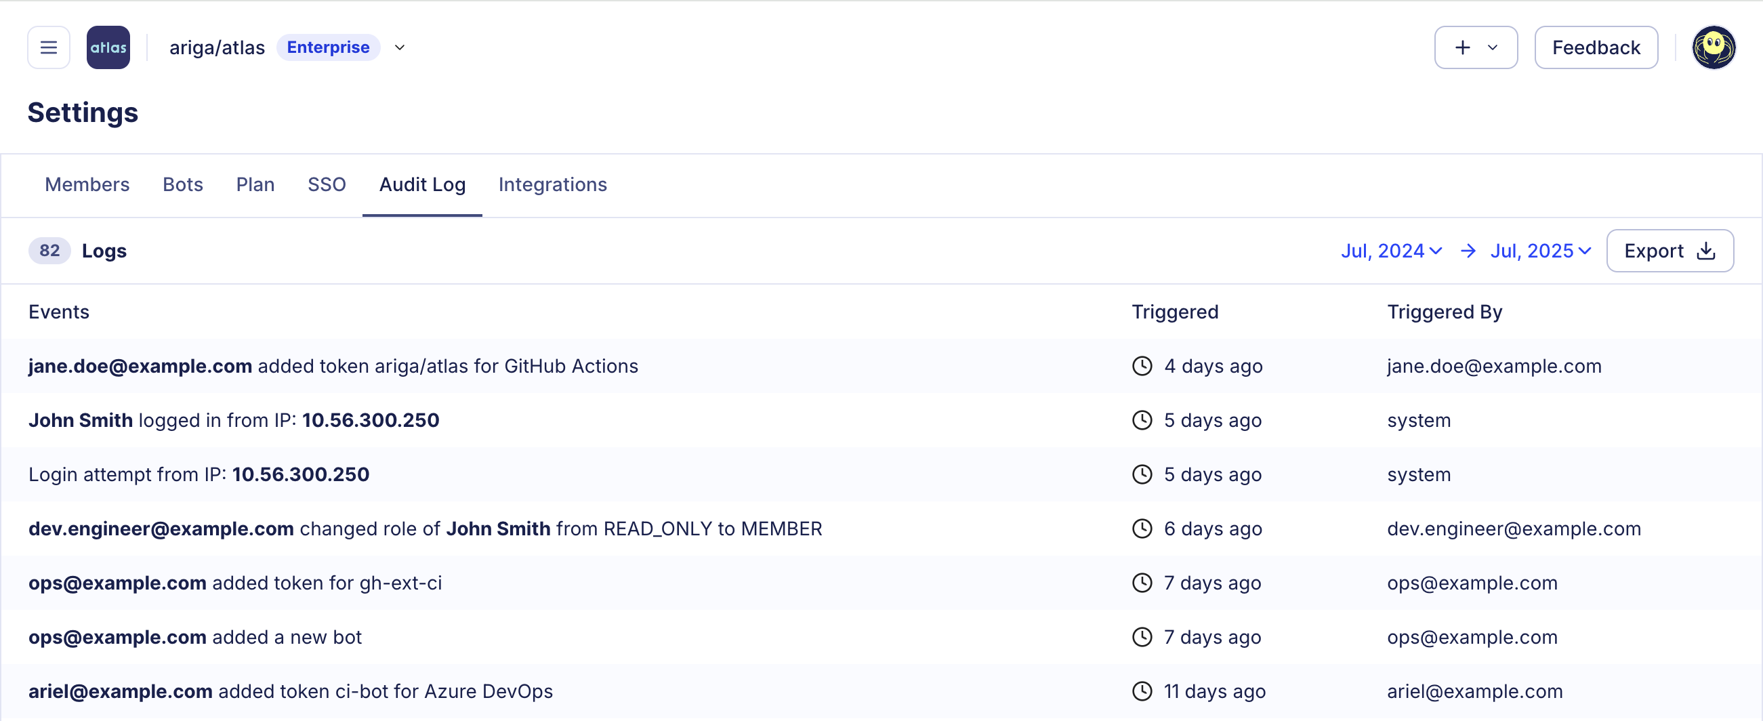Open the Export download icon
This screenshot has width=1763, height=721.
[1705, 251]
